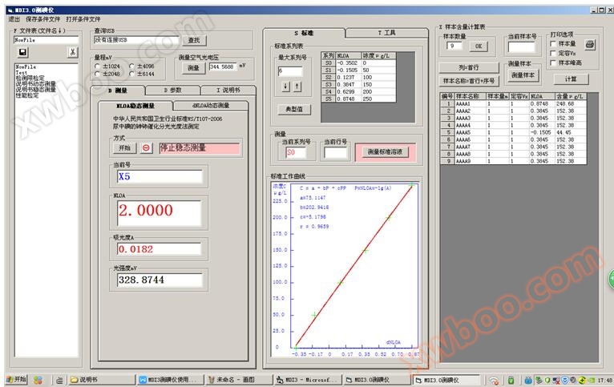The width and height of the screenshot is (614, 387).
Task: Select the ±6144 range radio button
Action: 132,73
